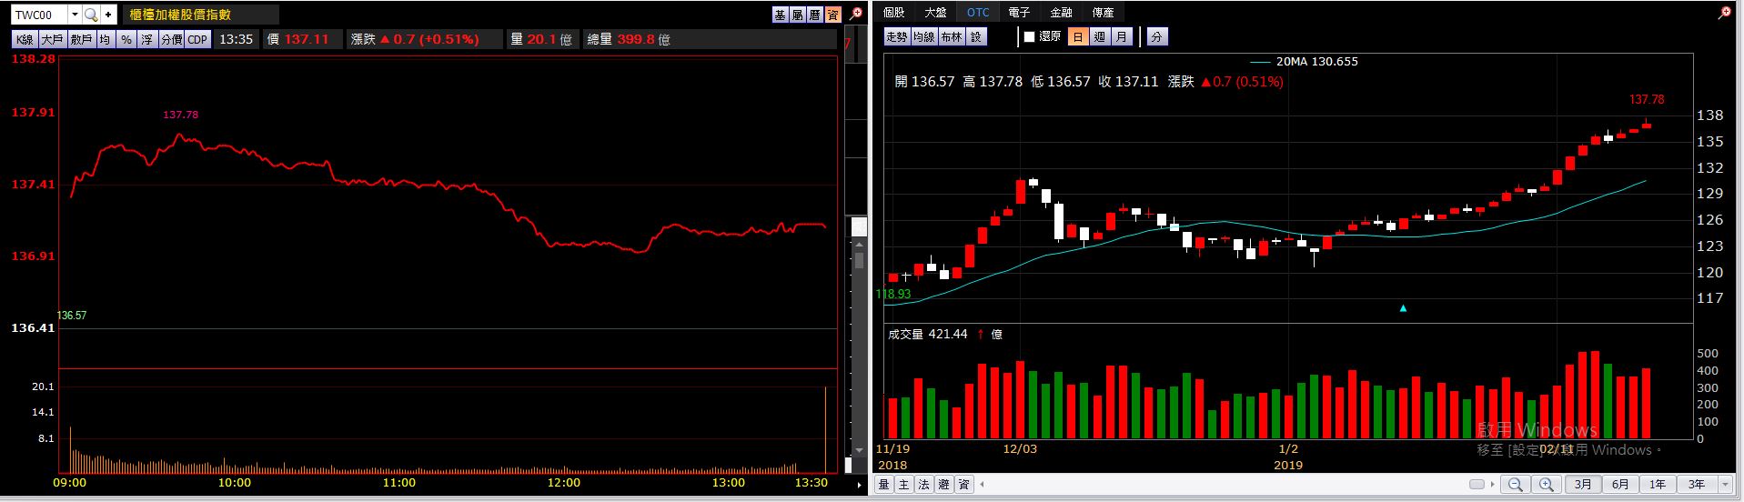
Task: Open the 屬 attributes panel icon
Action: point(798,15)
